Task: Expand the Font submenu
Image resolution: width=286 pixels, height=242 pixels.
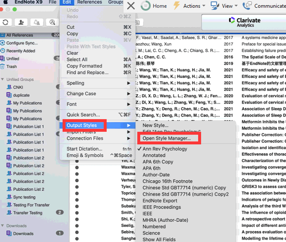Action: tap(128, 104)
